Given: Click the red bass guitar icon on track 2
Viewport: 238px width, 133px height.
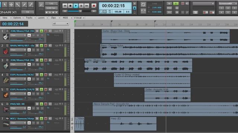Looking at the screenshot, I should (x=6, y=51).
